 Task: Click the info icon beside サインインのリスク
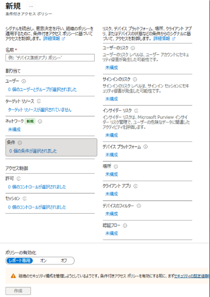(x=135, y=79)
